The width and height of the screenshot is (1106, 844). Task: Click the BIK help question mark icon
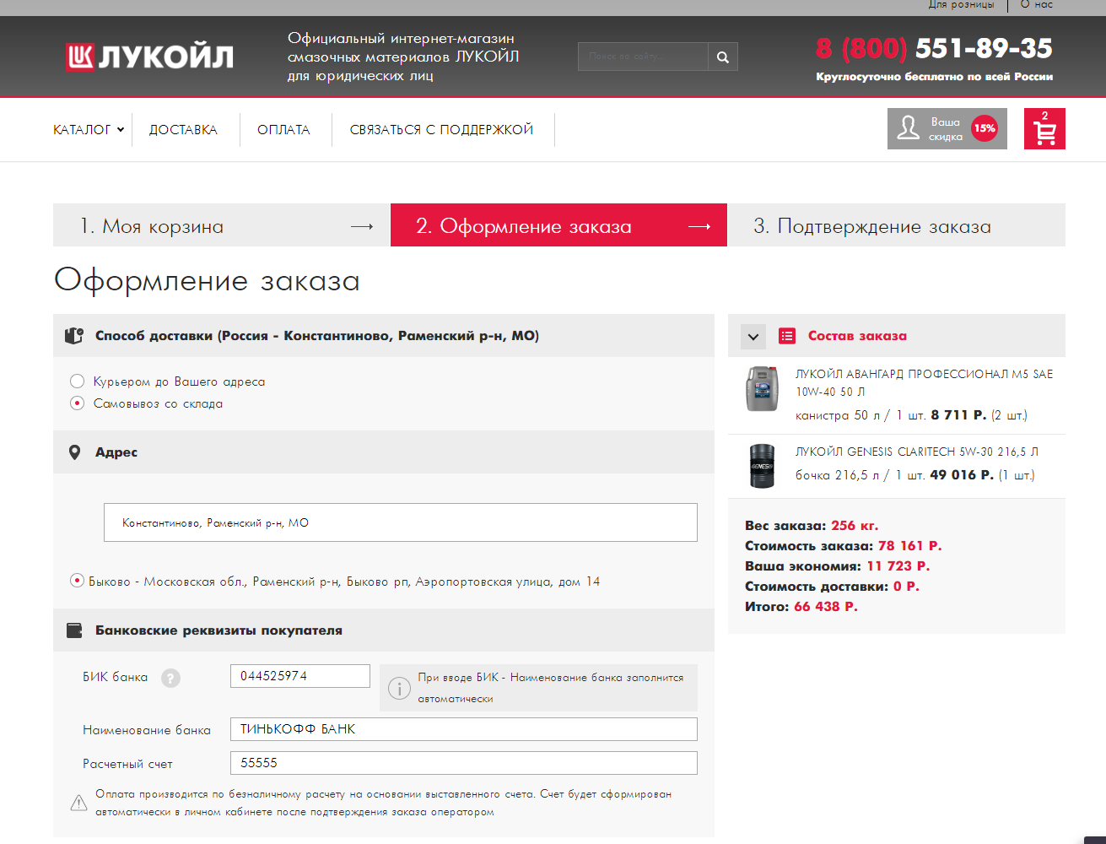(170, 678)
